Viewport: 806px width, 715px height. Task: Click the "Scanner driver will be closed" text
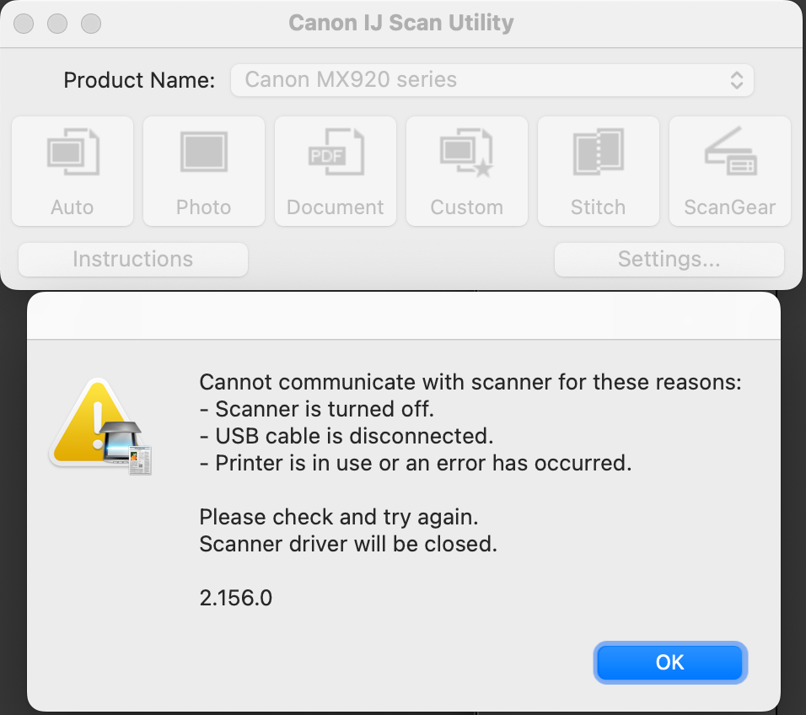[x=348, y=544]
